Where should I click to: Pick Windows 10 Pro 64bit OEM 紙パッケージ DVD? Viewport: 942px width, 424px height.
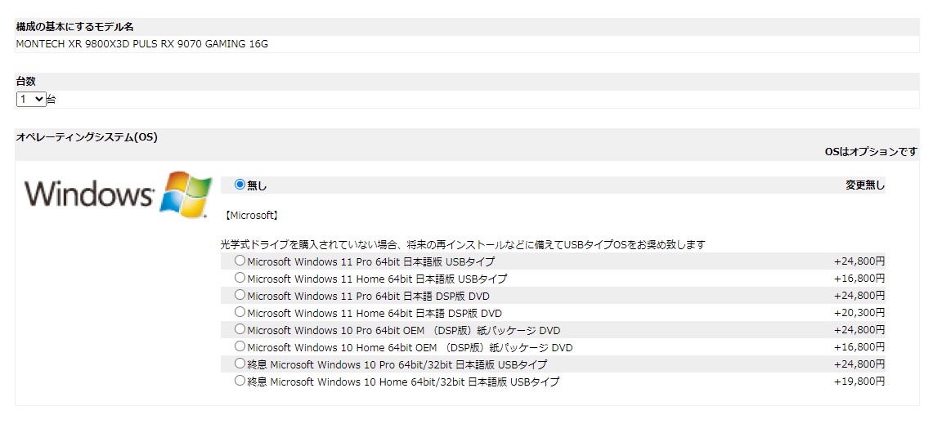(x=240, y=329)
